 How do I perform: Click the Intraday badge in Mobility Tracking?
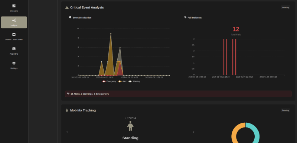tap(285, 110)
